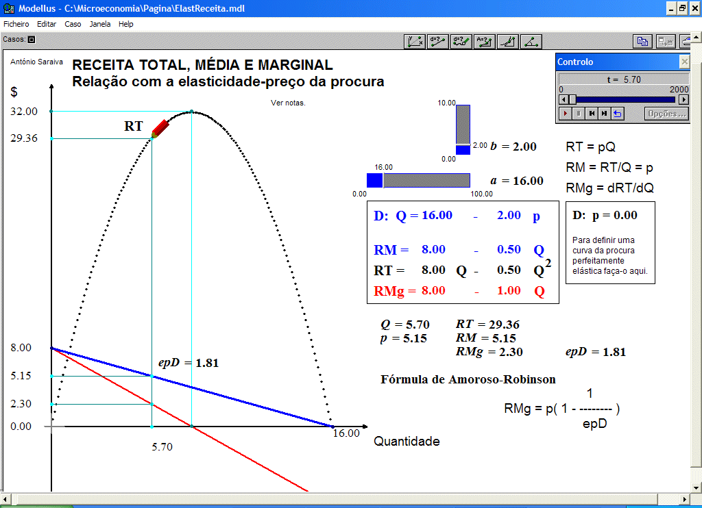Click the time slider's left arrow

coord(564,99)
